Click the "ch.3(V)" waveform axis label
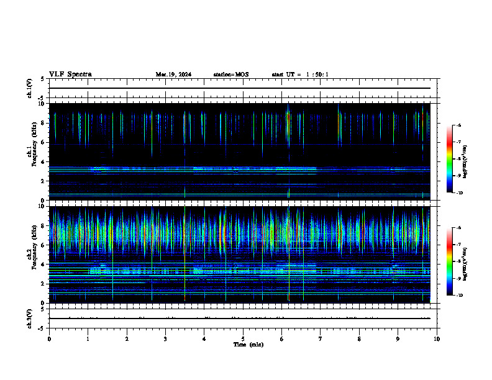492x380 pixels. pos(29,319)
